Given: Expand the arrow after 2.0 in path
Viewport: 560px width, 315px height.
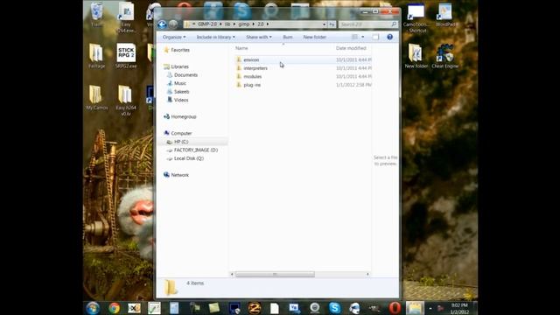Looking at the screenshot, I should [x=268, y=24].
